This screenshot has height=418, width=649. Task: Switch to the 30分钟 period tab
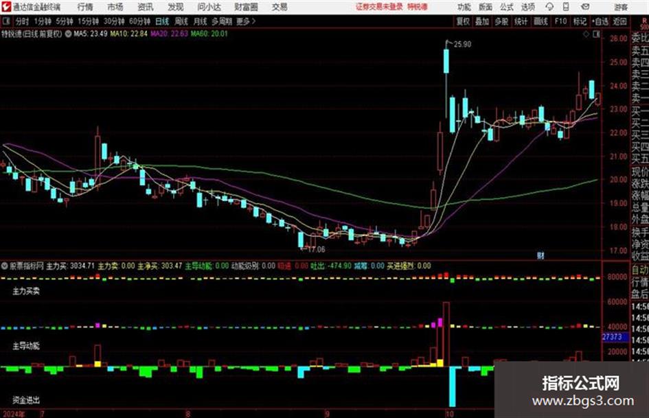click(114, 21)
